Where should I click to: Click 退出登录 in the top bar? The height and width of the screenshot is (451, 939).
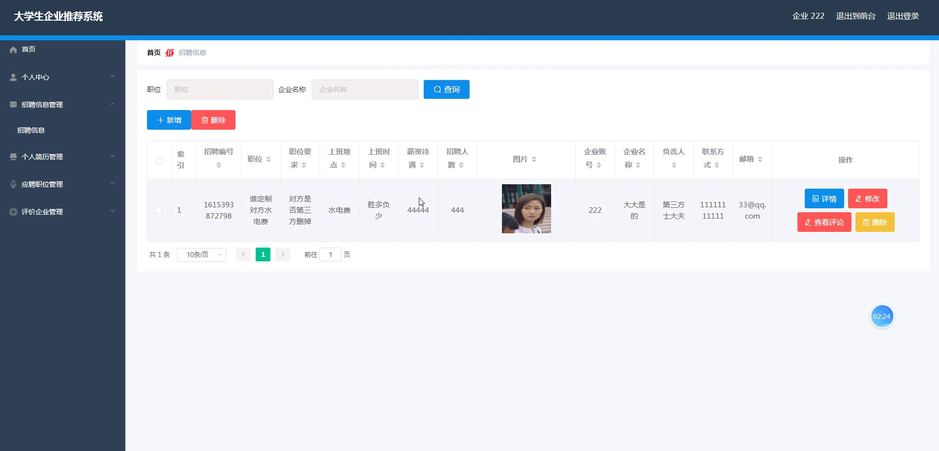coord(903,16)
